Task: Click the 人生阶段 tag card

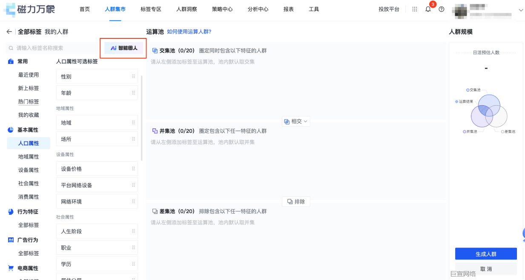Action: click(97, 231)
